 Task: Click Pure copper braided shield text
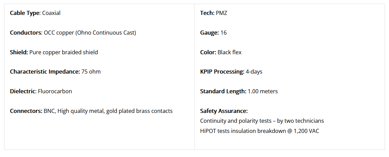(64, 53)
